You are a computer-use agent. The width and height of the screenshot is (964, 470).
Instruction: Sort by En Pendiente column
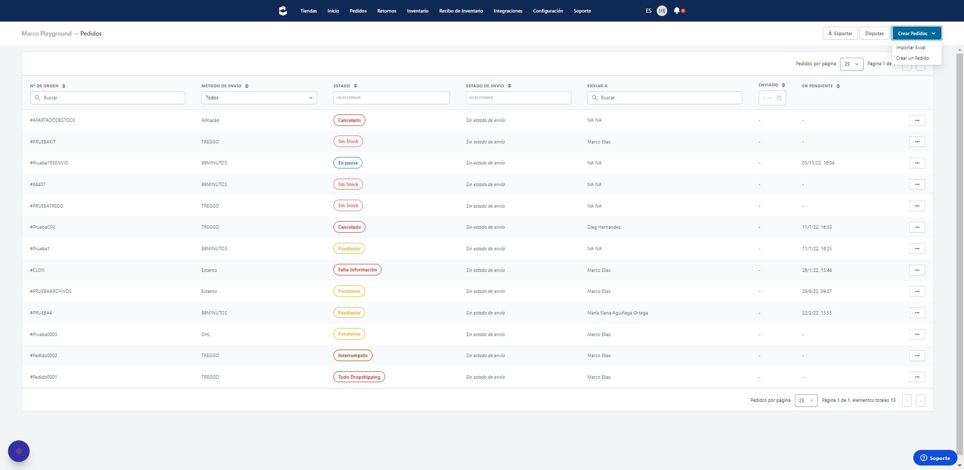tap(838, 86)
